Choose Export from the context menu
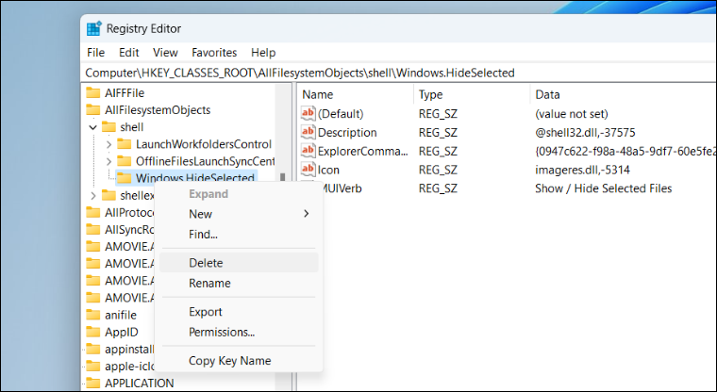Image resolution: width=717 pixels, height=392 pixels. click(x=239, y=312)
